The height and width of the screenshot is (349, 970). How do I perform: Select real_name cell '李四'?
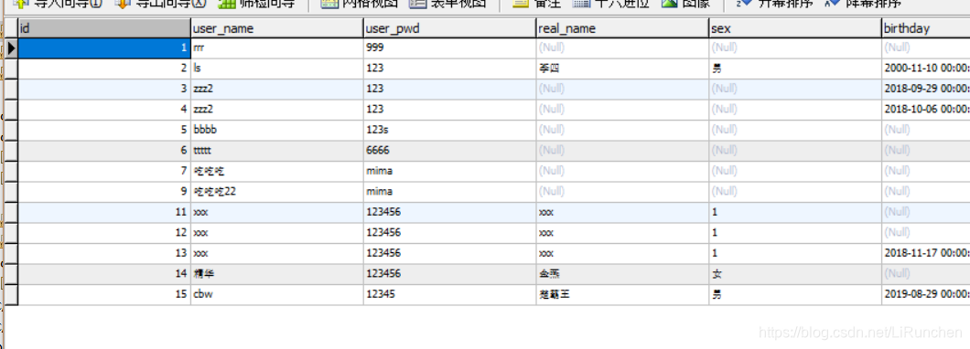621,69
